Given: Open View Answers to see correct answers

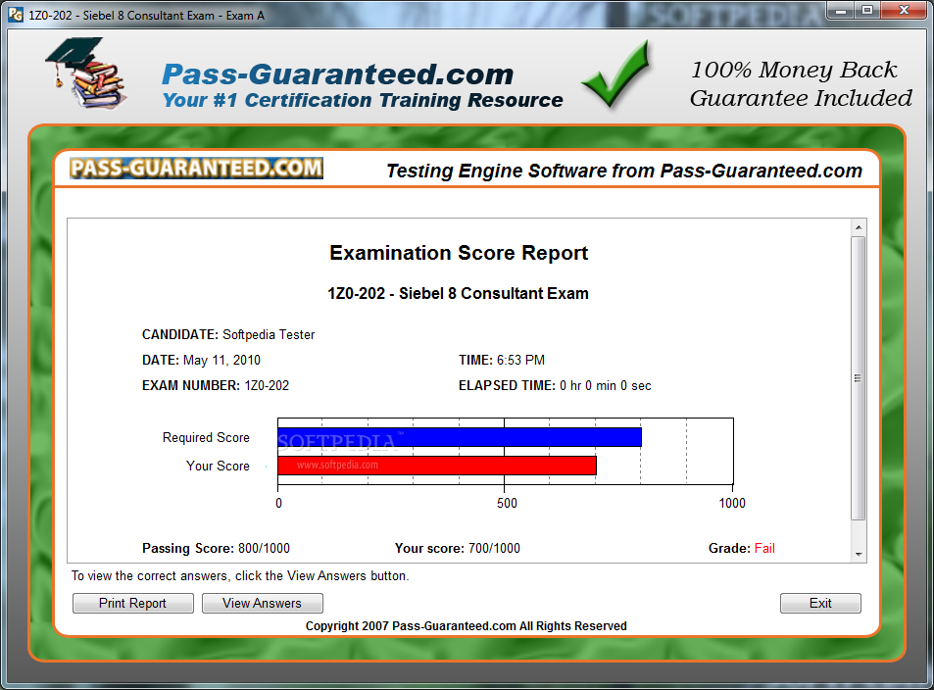Looking at the screenshot, I should point(262,603).
